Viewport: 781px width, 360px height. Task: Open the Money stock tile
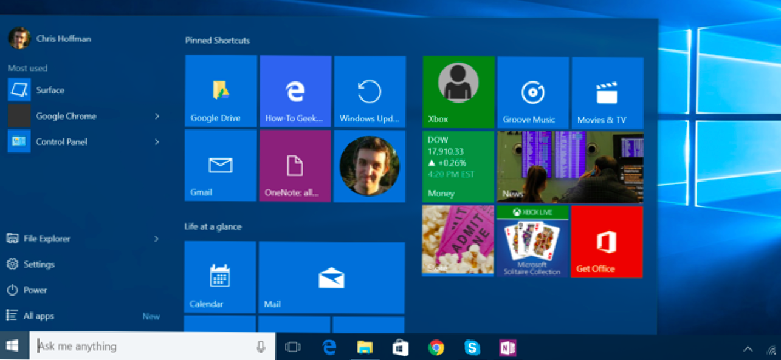[x=458, y=166]
